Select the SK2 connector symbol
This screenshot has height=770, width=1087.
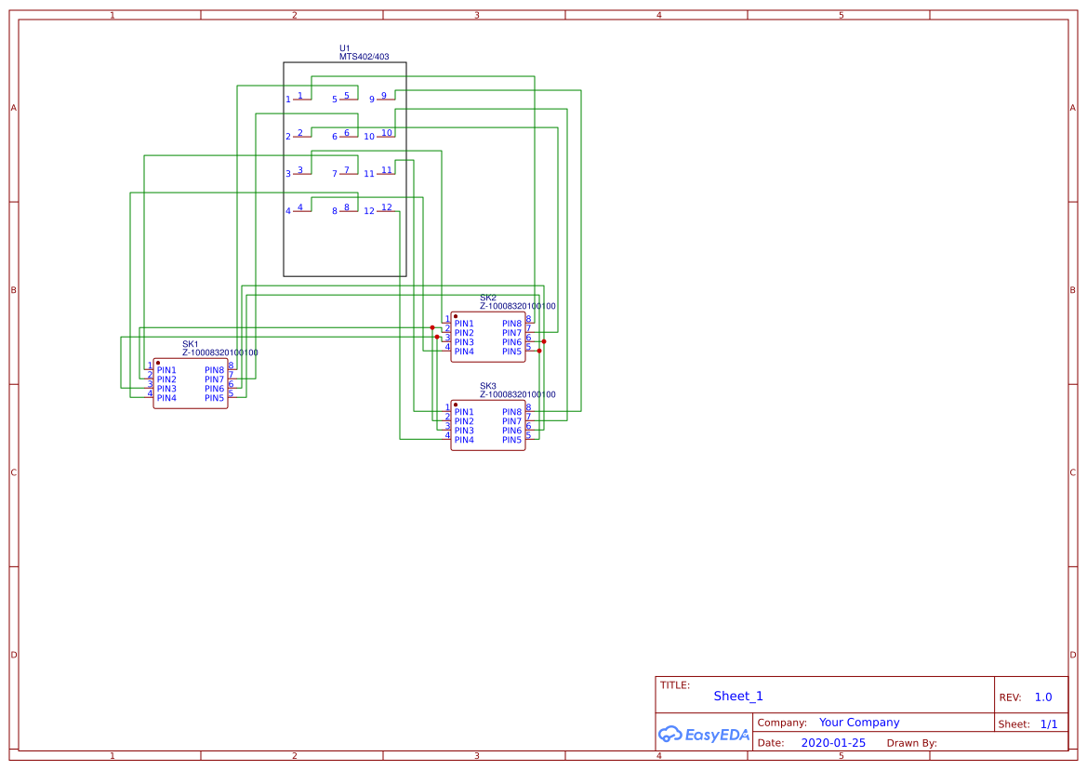(487, 335)
